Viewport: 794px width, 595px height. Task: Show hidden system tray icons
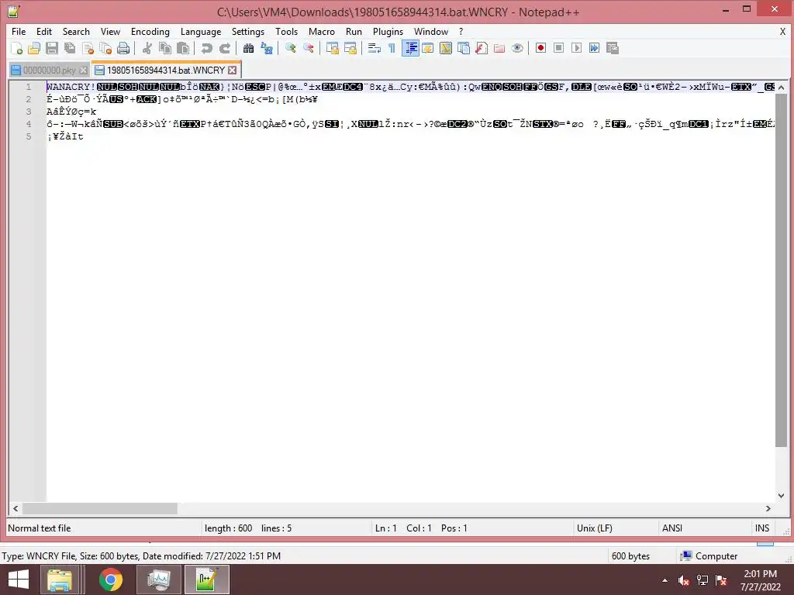665,580
